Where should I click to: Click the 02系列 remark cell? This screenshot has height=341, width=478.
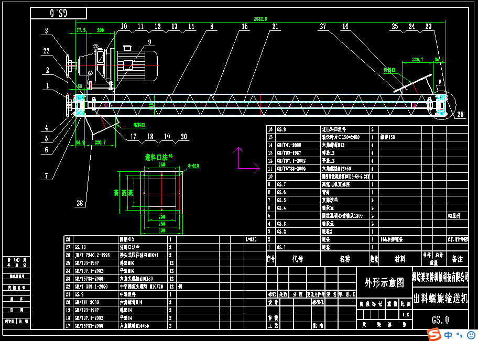pos(453,216)
